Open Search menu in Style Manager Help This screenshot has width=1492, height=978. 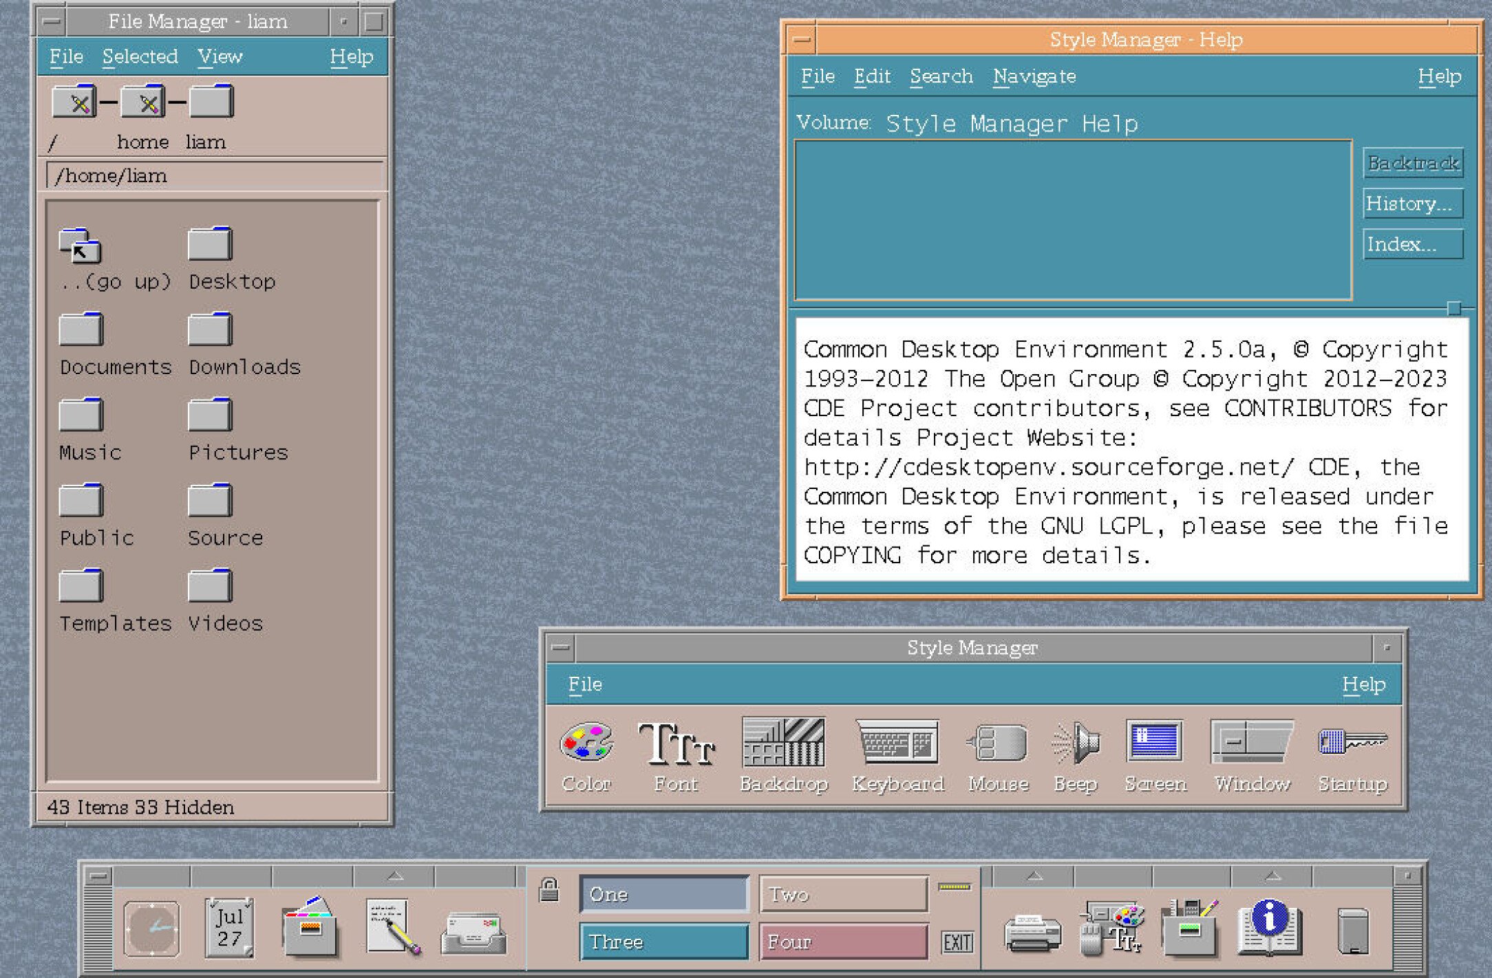tap(941, 76)
